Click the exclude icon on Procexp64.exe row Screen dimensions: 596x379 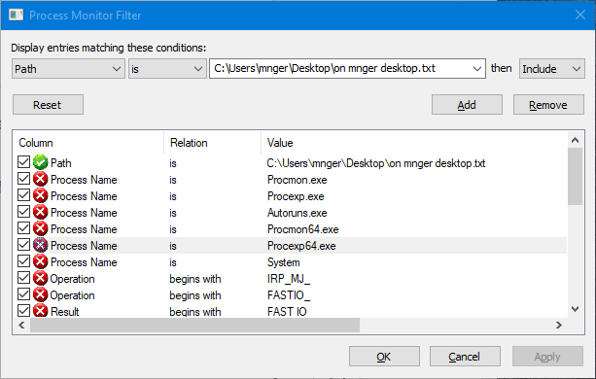(x=40, y=245)
